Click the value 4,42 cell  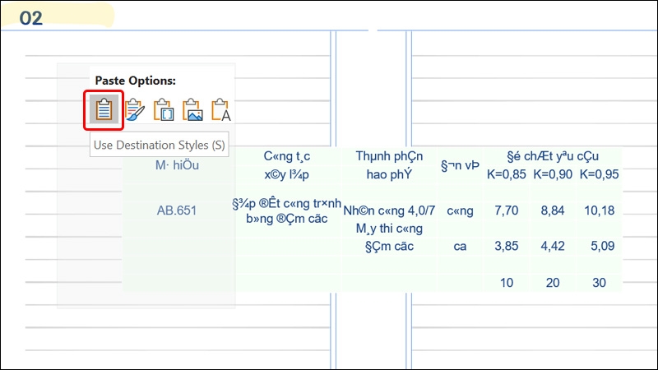point(553,246)
